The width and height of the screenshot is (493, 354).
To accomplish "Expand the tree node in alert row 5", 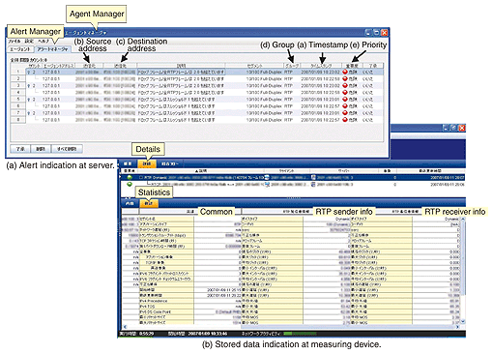I will 29,100.
